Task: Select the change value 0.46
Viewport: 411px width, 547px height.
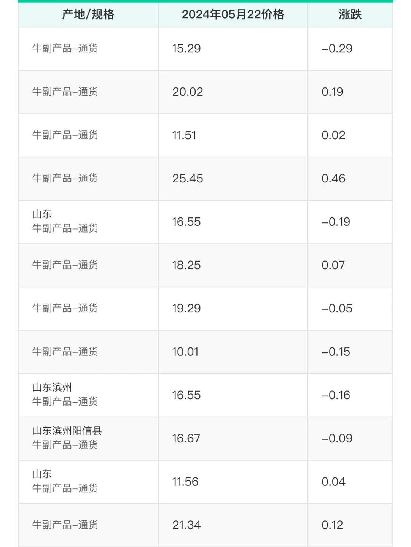Action: pyautogui.click(x=333, y=179)
